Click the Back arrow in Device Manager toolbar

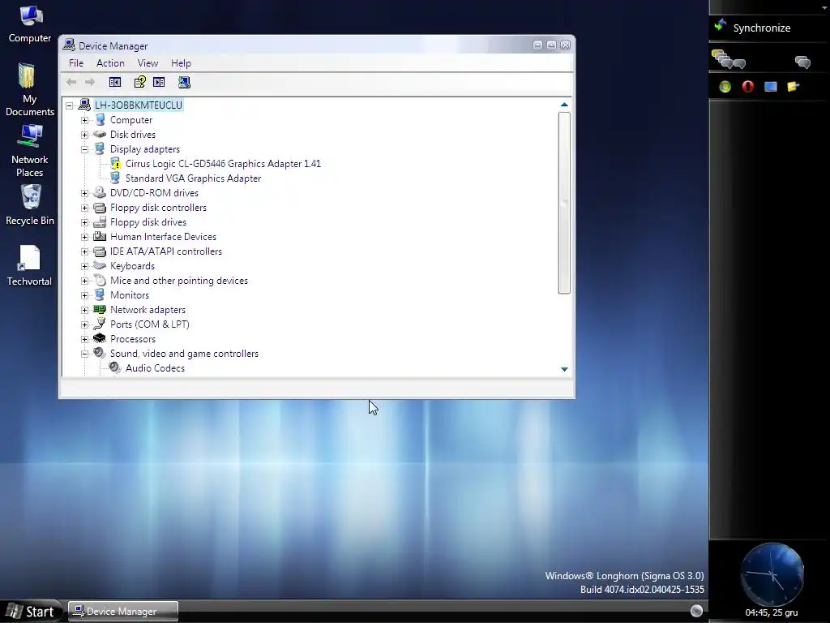tap(71, 82)
